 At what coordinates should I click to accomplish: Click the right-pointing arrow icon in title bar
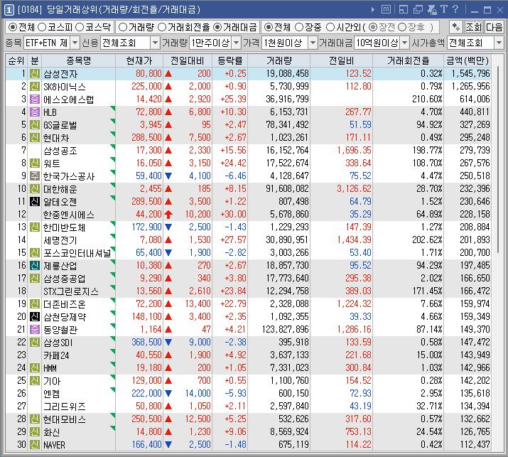coord(373,10)
